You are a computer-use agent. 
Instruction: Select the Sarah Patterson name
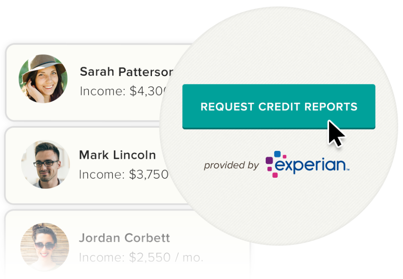click(126, 72)
